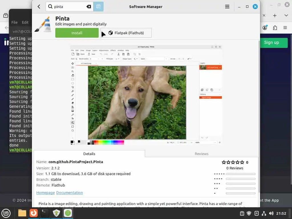Switch to Firefox in the taskbar
Viewport: 292px width, 219px height.
34,213
